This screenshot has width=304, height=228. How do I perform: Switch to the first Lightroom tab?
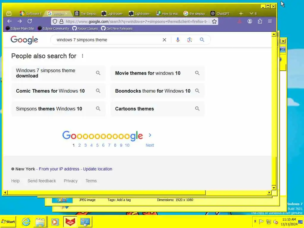[113, 14]
